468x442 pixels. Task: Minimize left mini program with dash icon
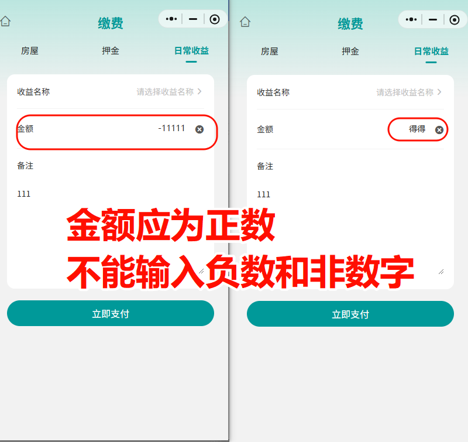[x=193, y=19]
